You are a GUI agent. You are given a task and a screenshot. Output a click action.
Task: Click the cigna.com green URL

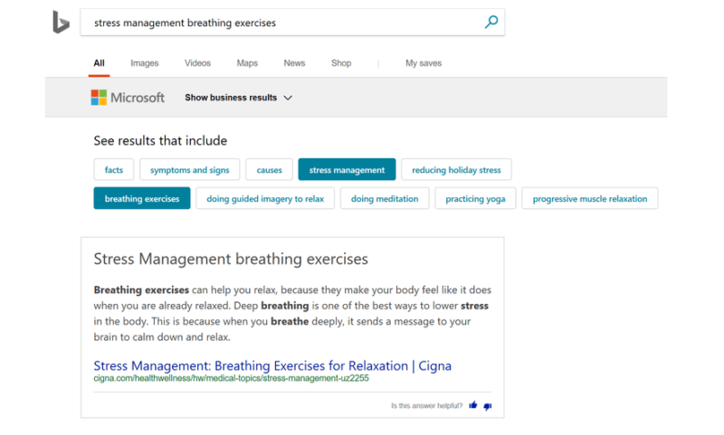click(x=231, y=379)
